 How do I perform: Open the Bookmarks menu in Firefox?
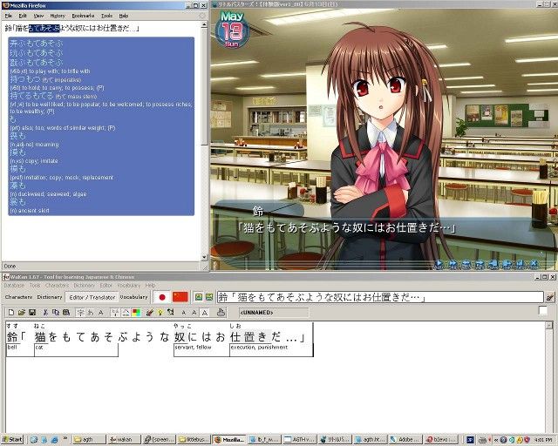point(83,16)
